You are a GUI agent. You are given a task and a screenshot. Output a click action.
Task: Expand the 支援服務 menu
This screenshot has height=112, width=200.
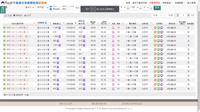click(180, 3)
